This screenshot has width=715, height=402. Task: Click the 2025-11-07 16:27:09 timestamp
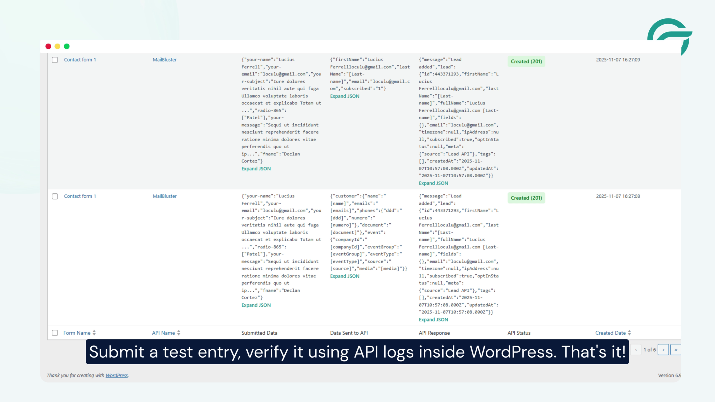pos(618,59)
